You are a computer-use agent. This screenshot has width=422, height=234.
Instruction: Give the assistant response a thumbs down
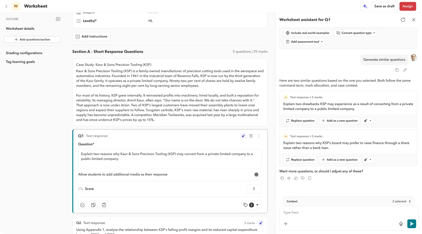tap(303, 178)
